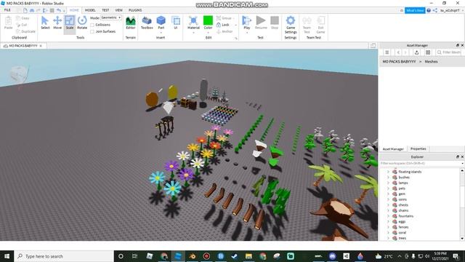This screenshot has width=465, height=262.
Task: Click the view selector cube in viewport
Action: click(19, 74)
